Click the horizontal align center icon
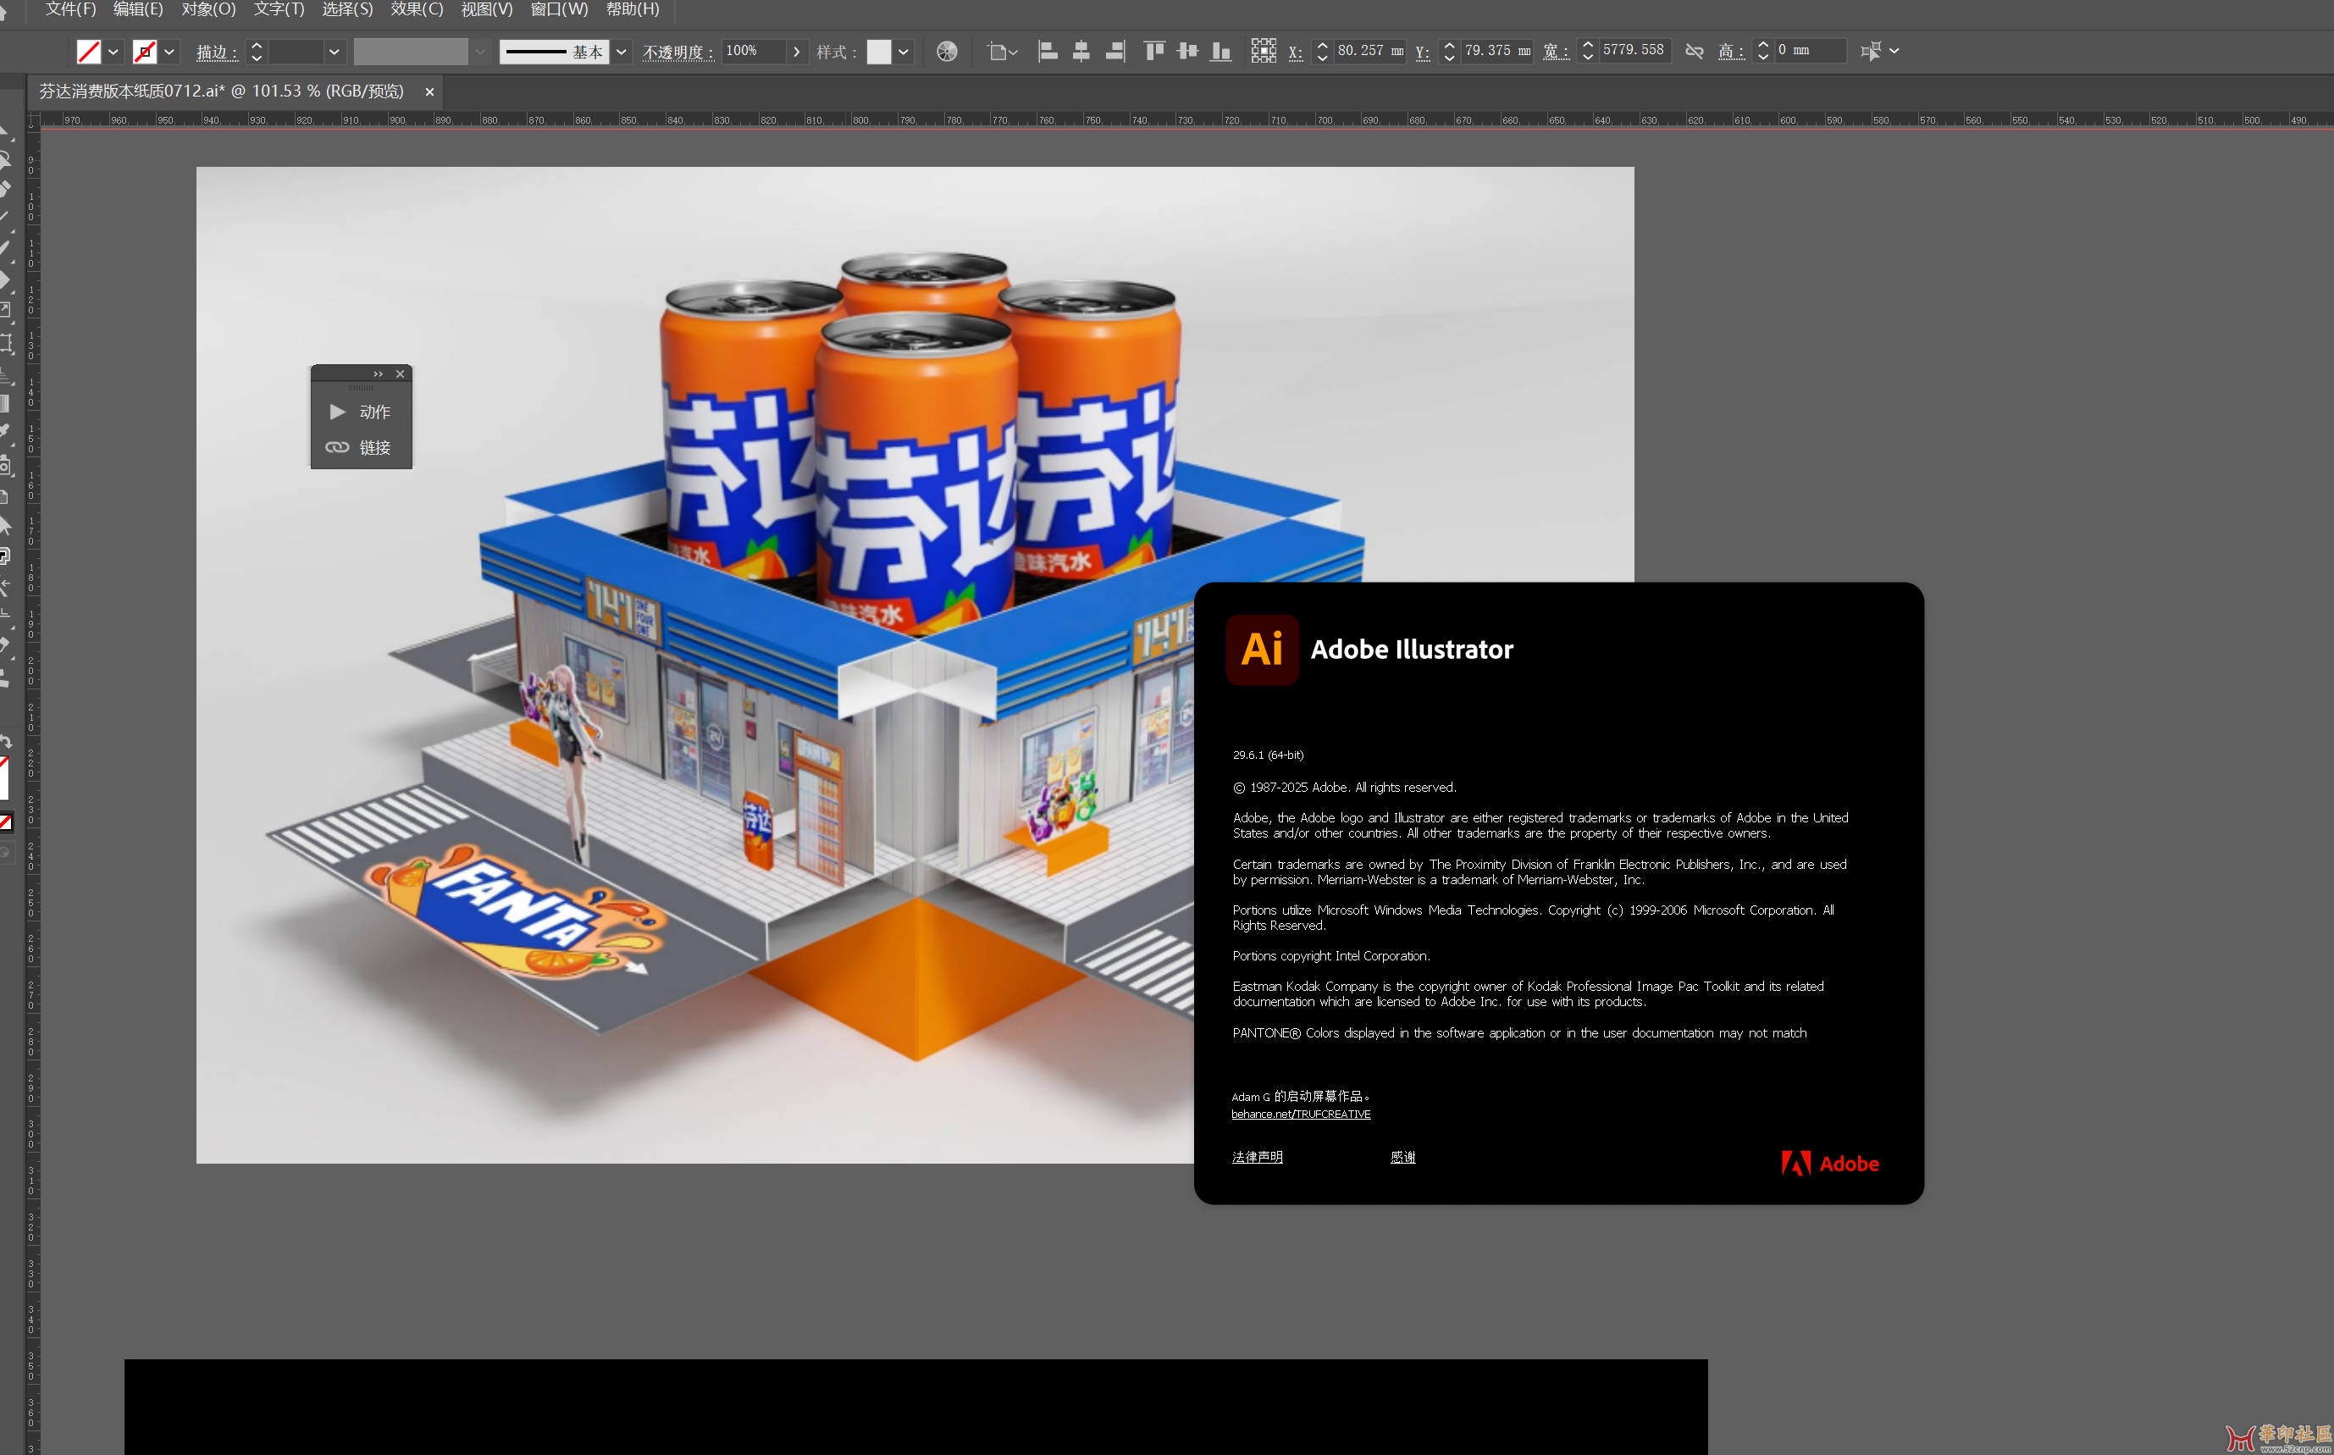 [1081, 51]
